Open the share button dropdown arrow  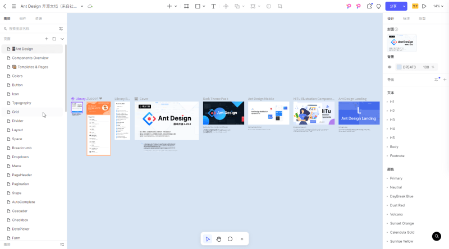pos(404,6)
